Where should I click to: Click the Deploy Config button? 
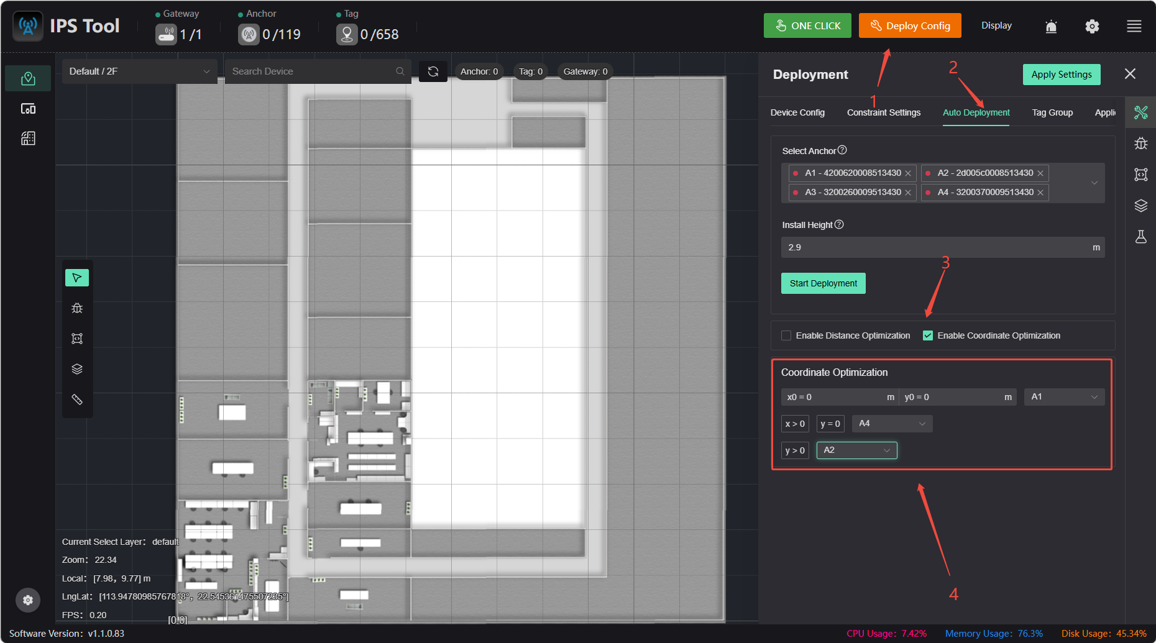pyautogui.click(x=910, y=25)
